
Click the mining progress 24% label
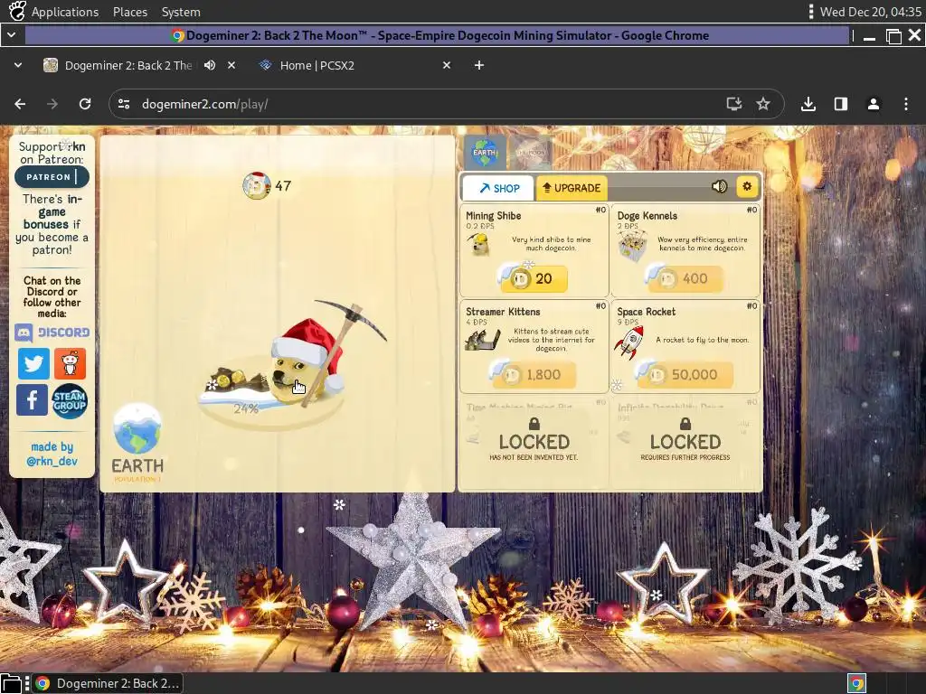pyautogui.click(x=246, y=408)
